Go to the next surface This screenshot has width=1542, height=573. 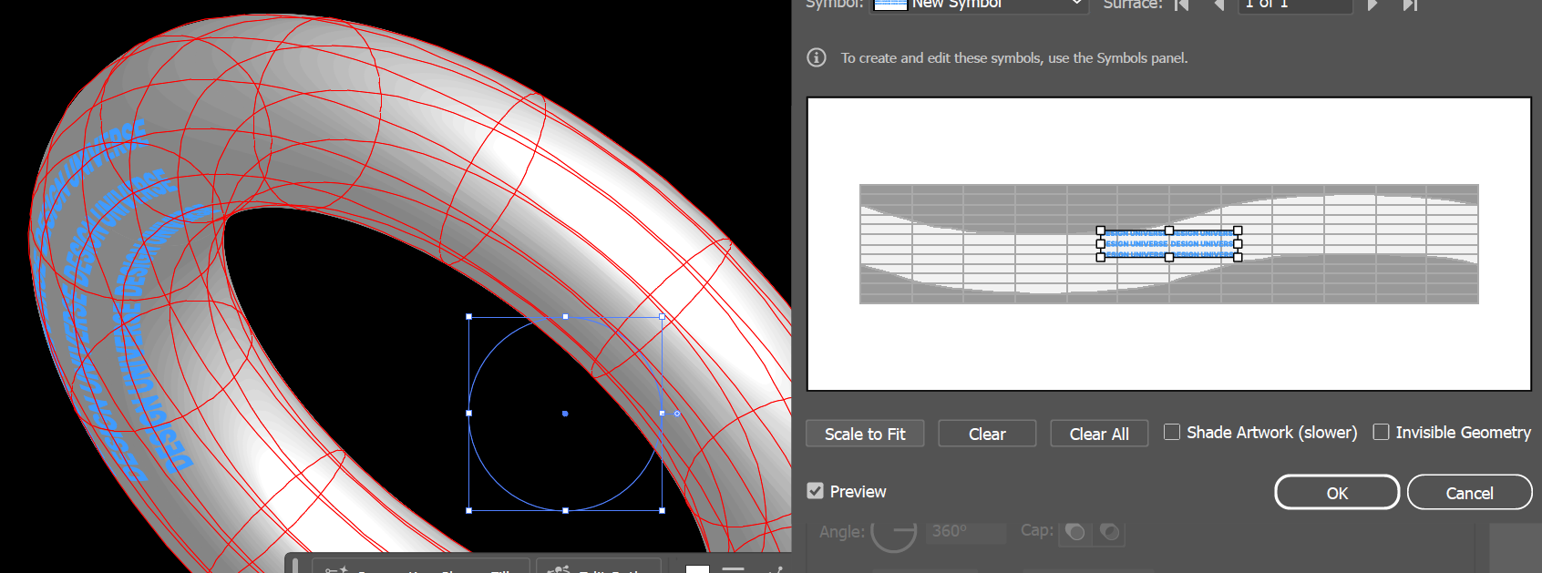pos(1372,5)
